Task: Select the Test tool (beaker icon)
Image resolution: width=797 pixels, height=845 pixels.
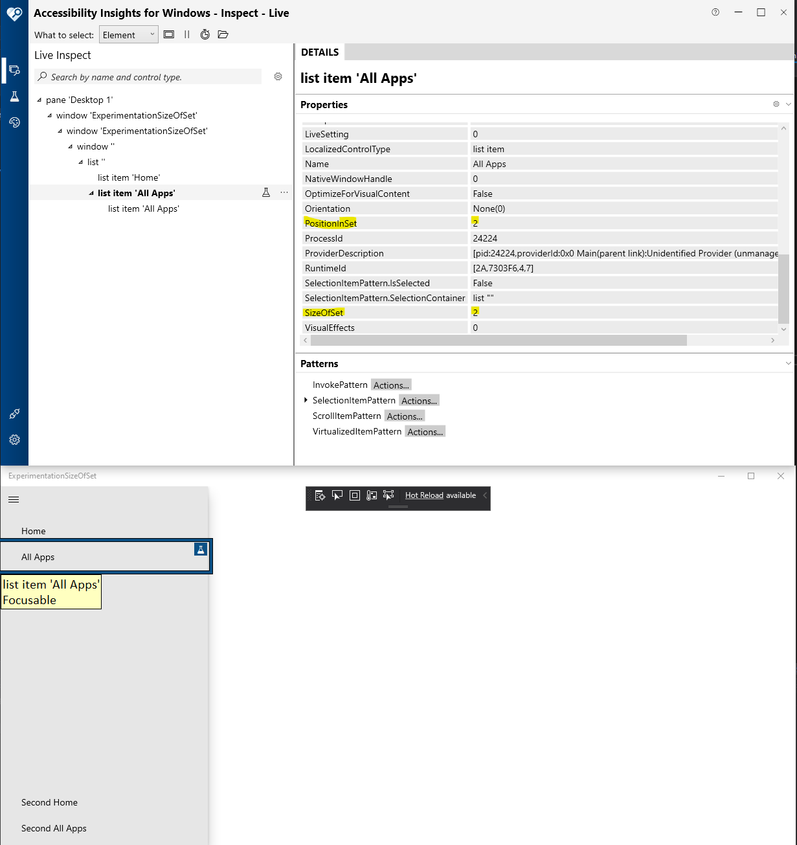Action: pyautogui.click(x=14, y=96)
